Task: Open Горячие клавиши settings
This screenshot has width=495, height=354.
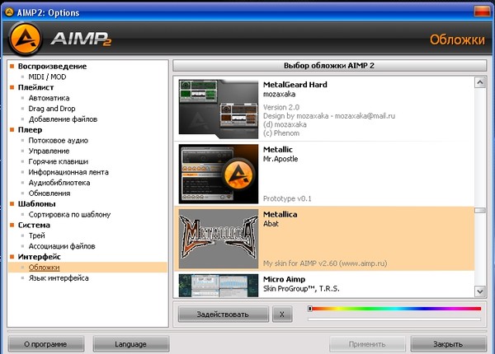Action: pyautogui.click(x=58, y=161)
